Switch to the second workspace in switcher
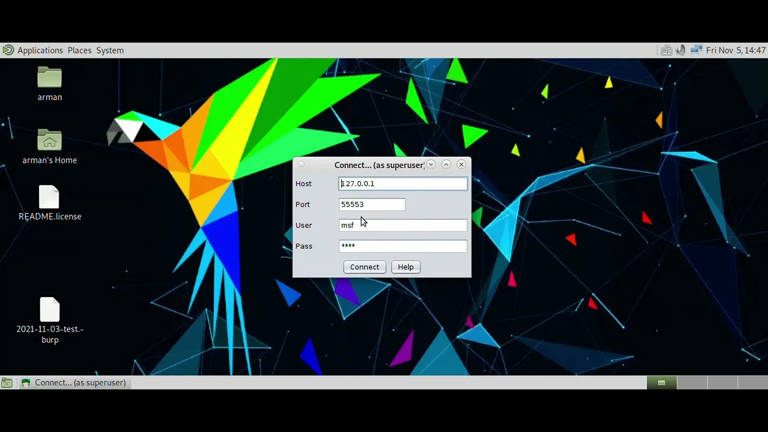 click(x=692, y=383)
